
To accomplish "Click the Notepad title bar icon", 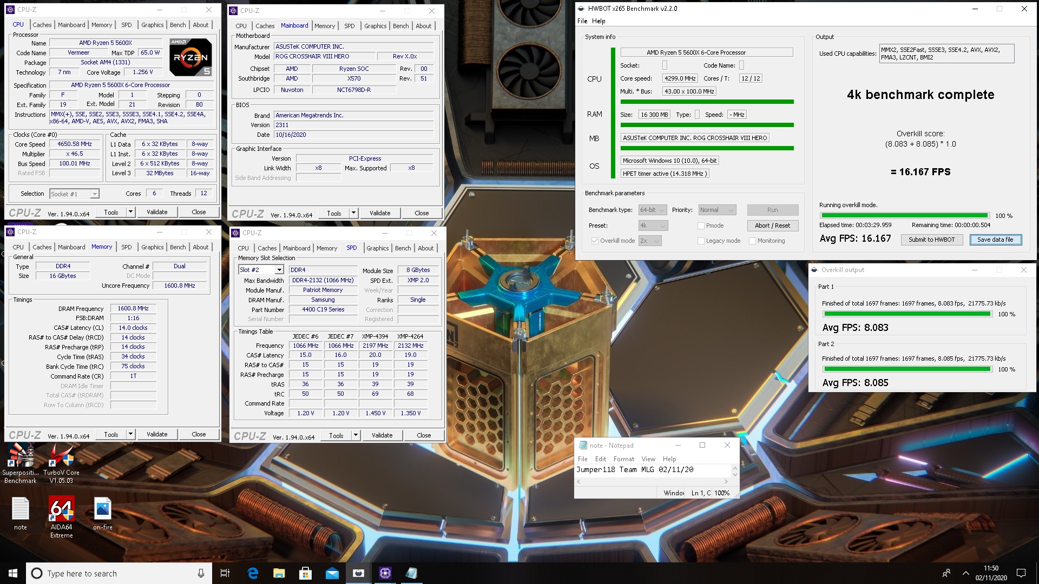I will point(583,446).
